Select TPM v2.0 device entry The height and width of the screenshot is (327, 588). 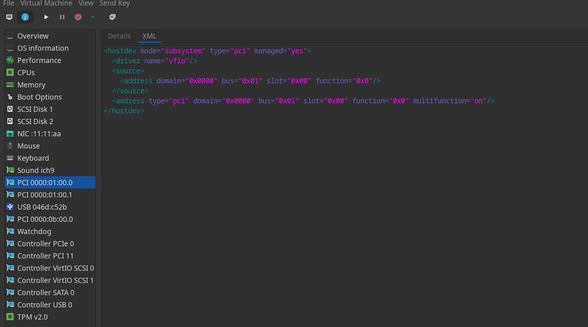33,317
